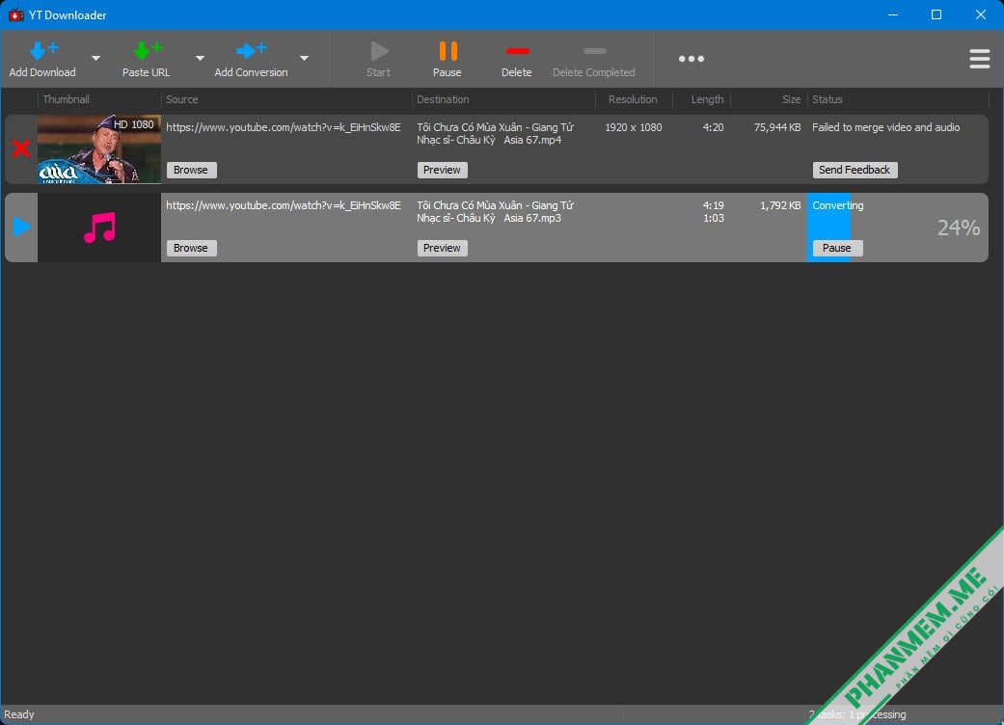The height and width of the screenshot is (725, 1004).
Task: Click the 'Ready' status bar text
Action: coord(19,714)
